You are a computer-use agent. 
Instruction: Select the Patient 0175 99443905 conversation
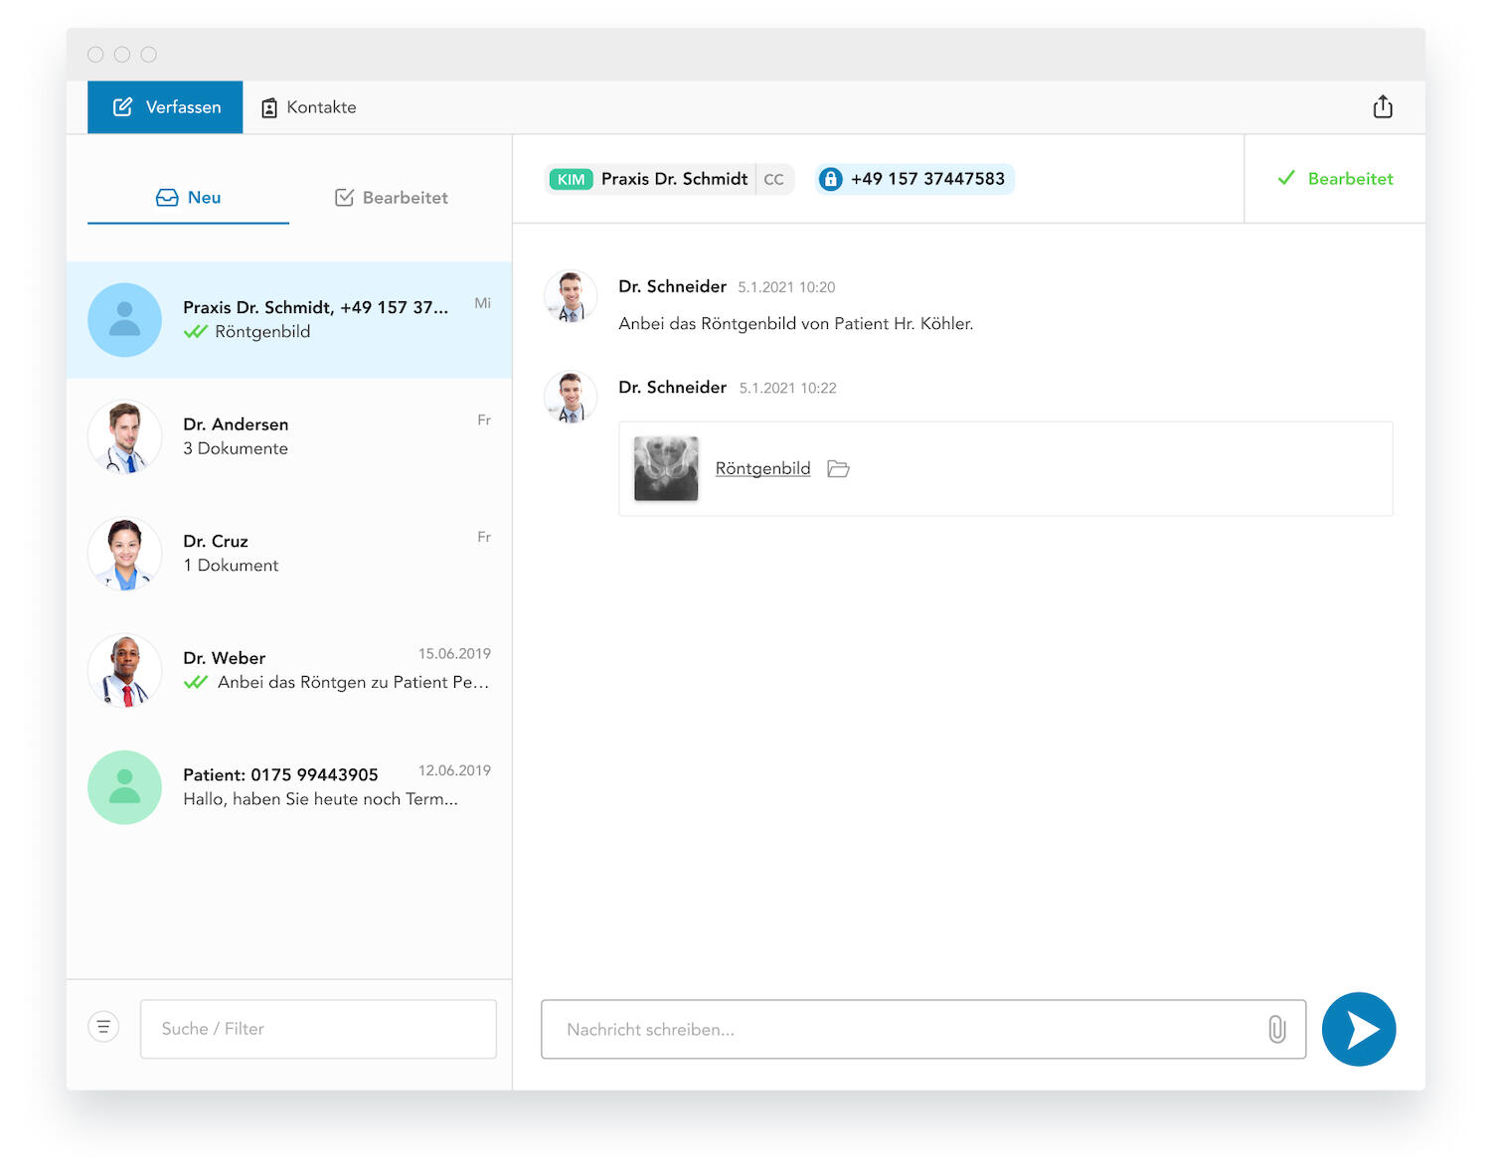pyautogui.click(x=288, y=787)
